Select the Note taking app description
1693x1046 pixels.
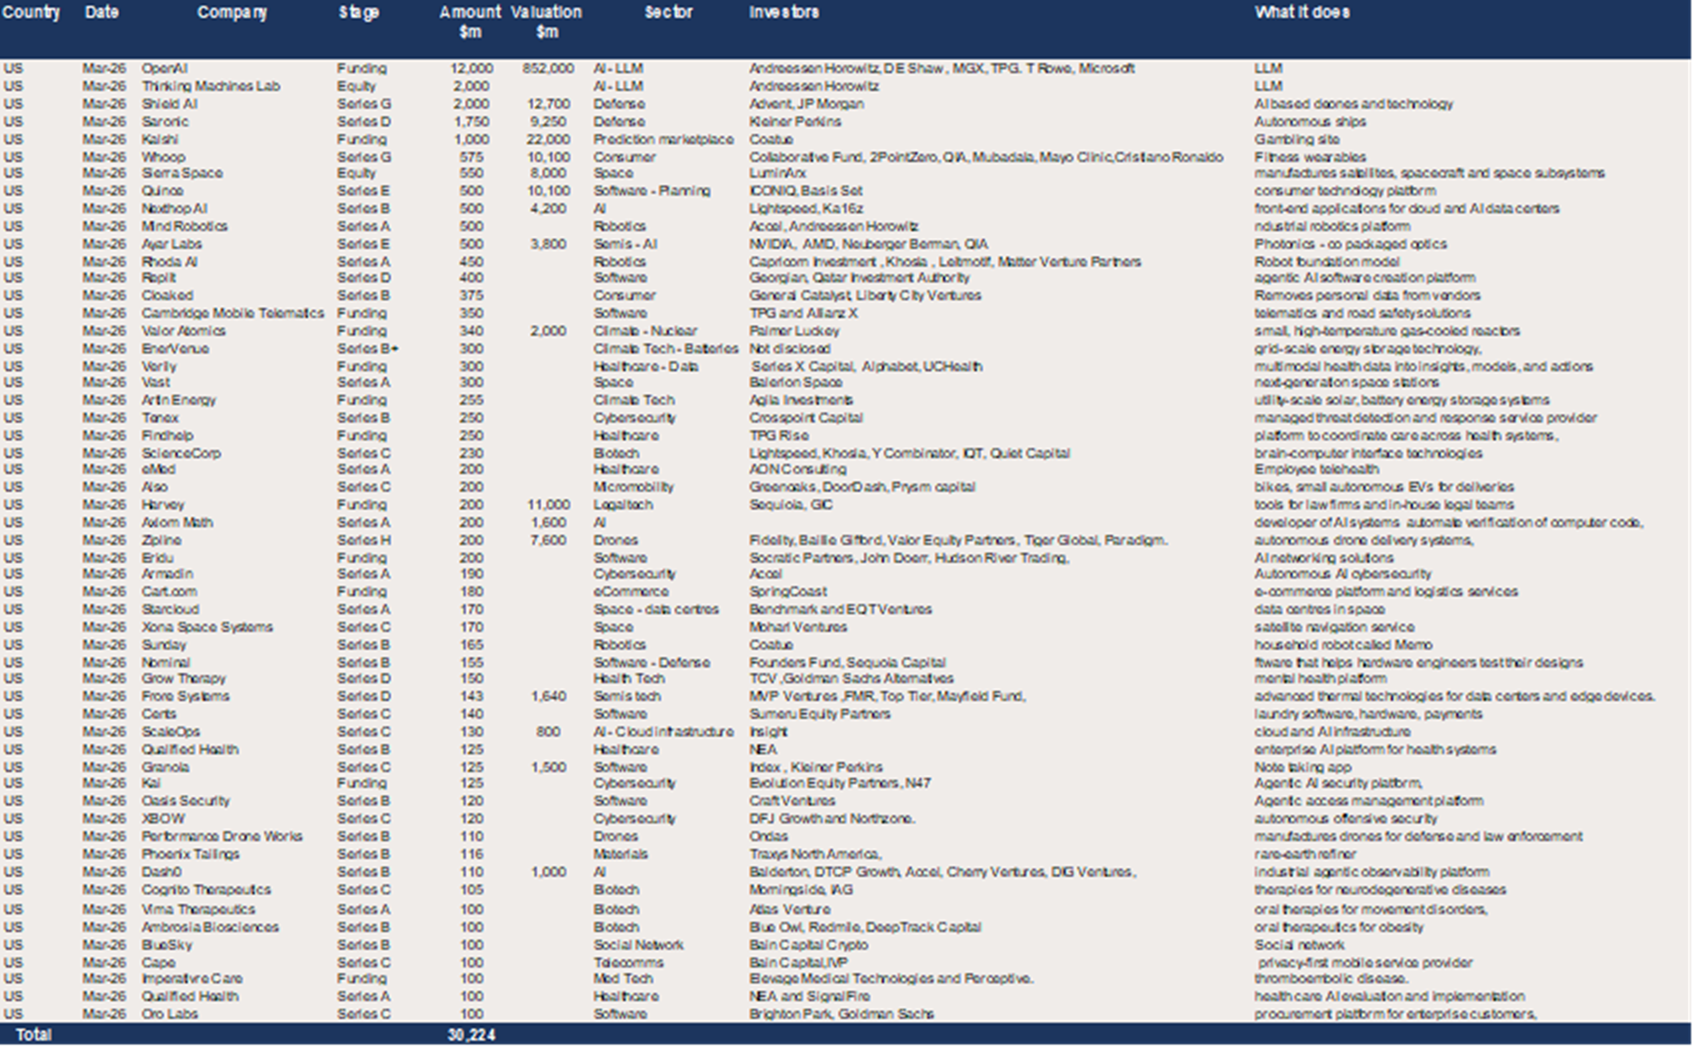click(1302, 768)
